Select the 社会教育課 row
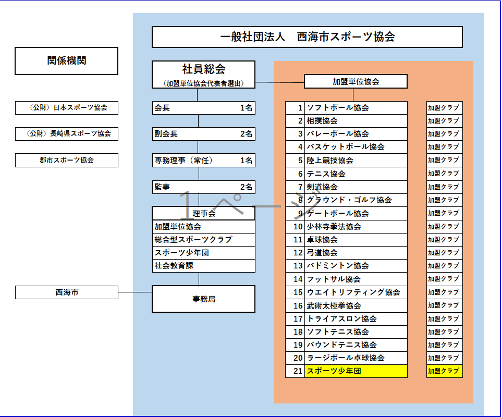This screenshot has width=502, height=417. pyautogui.click(x=204, y=266)
